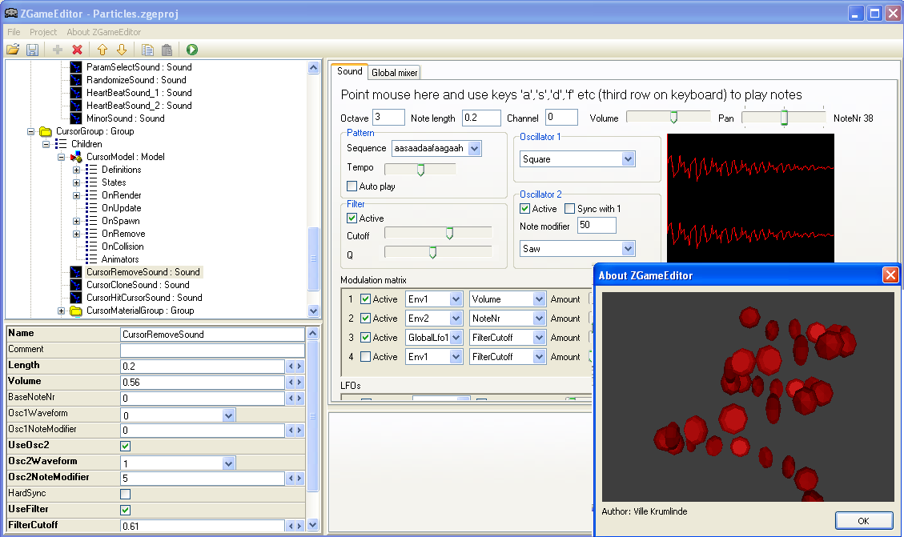Click OK in About ZGameEditor dialog
The height and width of the screenshot is (537, 904).
pyautogui.click(x=863, y=521)
